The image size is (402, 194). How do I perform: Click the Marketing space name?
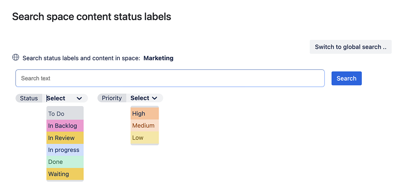pos(158,58)
